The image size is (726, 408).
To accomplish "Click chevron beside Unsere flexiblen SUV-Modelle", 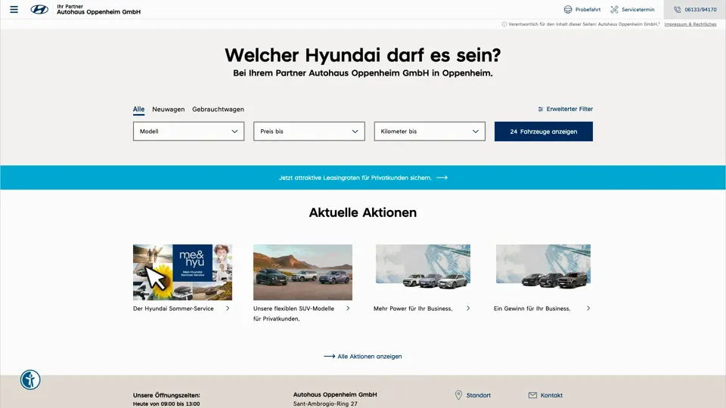I will tap(348, 308).
